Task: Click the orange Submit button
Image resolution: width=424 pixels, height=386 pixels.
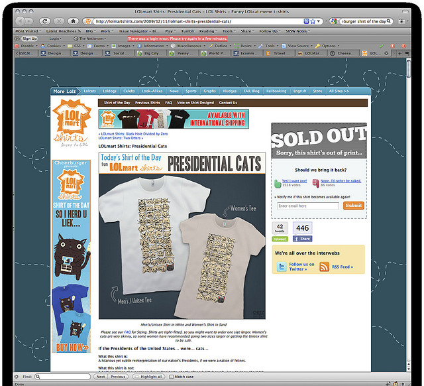Action: pos(353,206)
